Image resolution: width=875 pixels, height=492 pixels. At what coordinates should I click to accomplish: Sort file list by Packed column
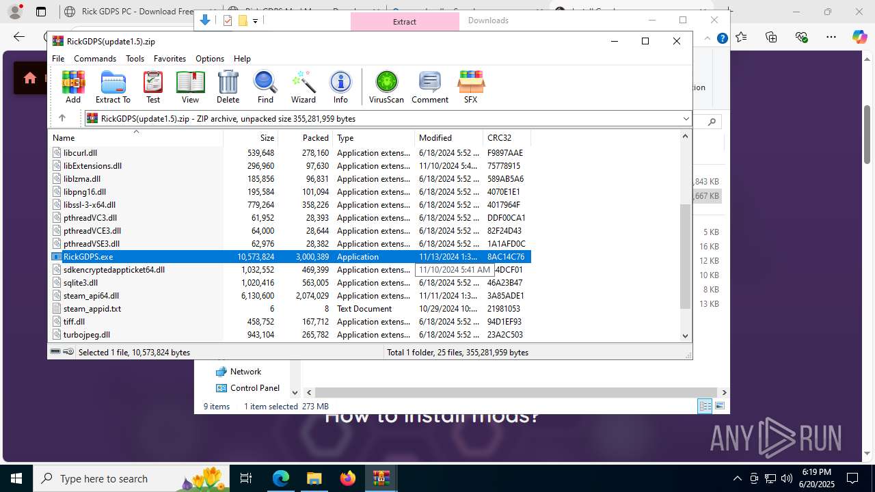click(x=305, y=138)
